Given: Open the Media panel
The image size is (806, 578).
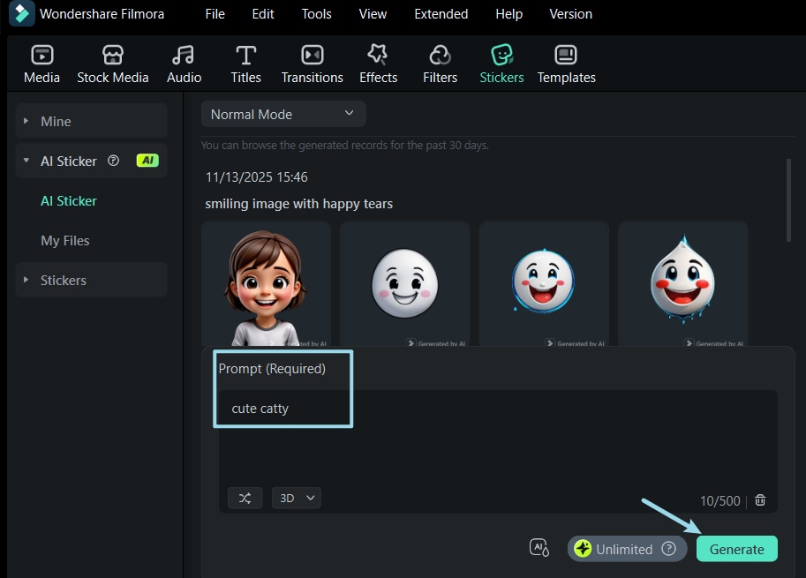Looking at the screenshot, I should (x=41, y=62).
